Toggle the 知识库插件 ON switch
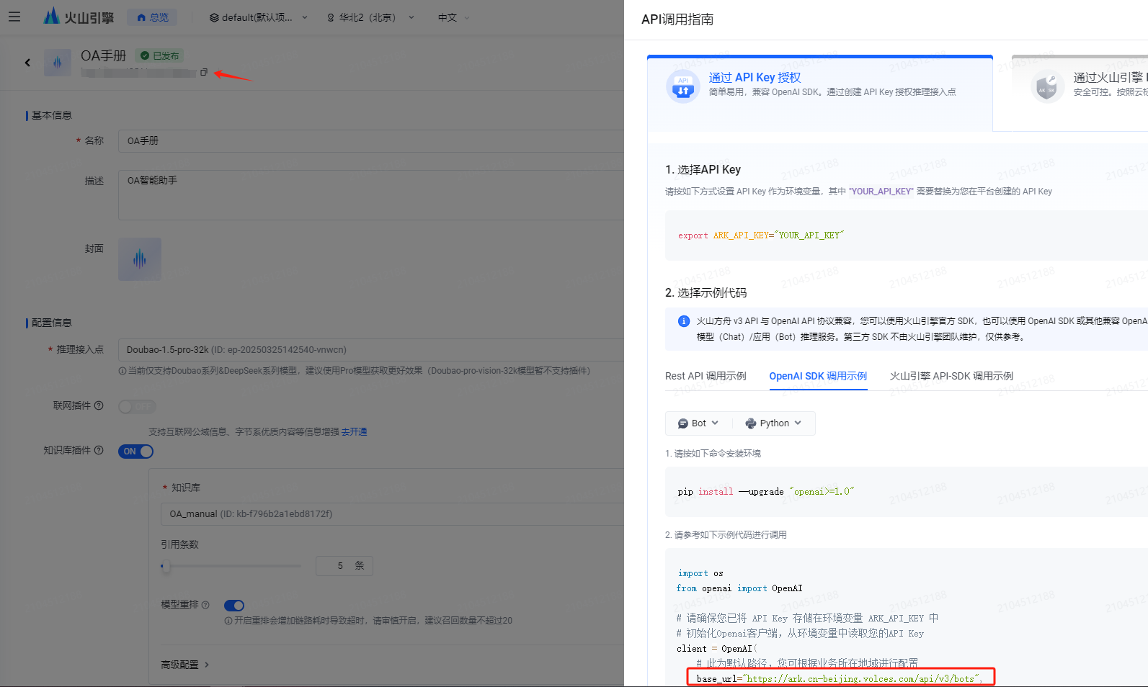 (136, 452)
